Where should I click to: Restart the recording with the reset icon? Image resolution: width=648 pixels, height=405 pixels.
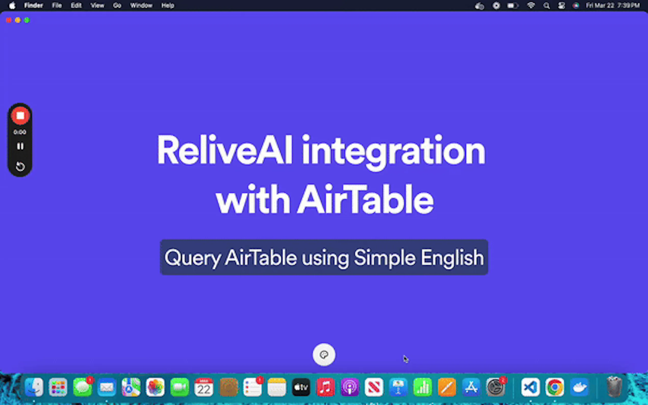click(20, 166)
